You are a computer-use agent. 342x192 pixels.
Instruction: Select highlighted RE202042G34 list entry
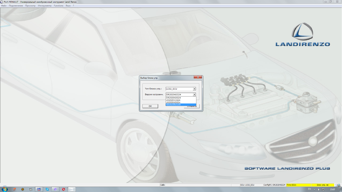click(x=181, y=105)
